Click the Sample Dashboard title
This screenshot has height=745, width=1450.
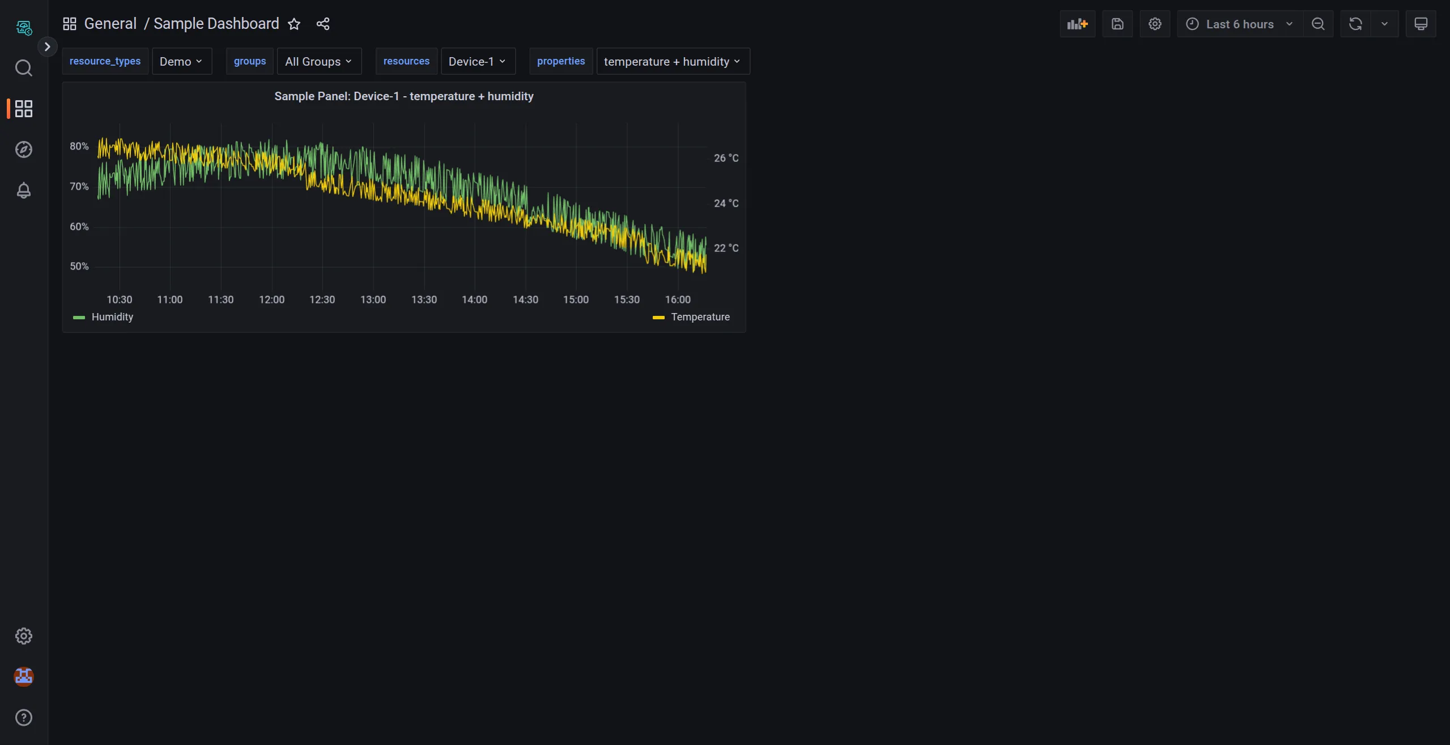pos(216,24)
